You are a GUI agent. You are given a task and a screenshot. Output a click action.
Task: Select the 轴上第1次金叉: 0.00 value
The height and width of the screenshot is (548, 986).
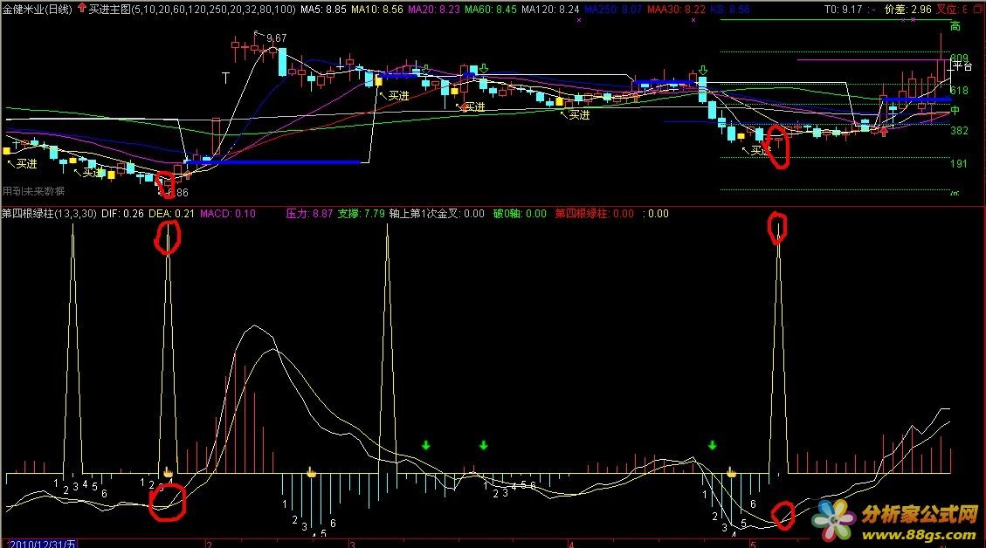pos(437,214)
